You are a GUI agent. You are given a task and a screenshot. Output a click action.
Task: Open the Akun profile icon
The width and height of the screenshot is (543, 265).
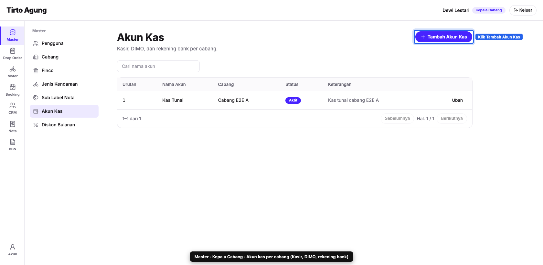[x=13, y=247]
